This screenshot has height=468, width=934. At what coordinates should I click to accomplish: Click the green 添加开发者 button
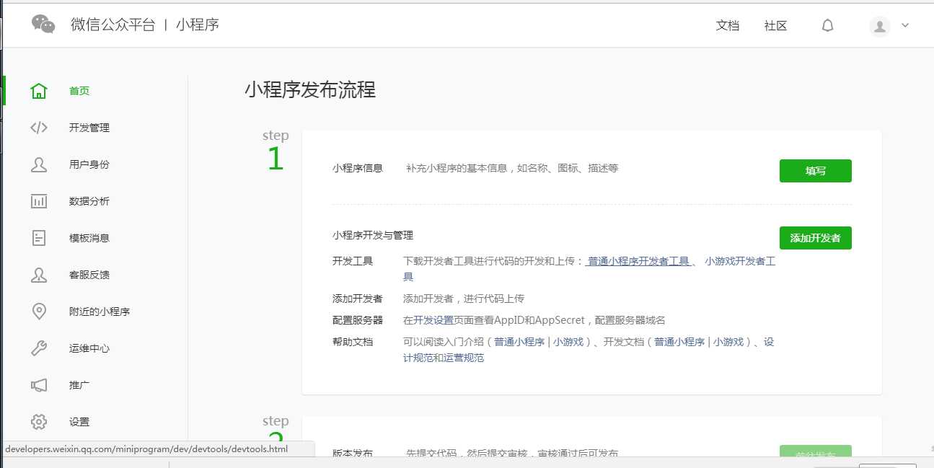tap(816, 238)
